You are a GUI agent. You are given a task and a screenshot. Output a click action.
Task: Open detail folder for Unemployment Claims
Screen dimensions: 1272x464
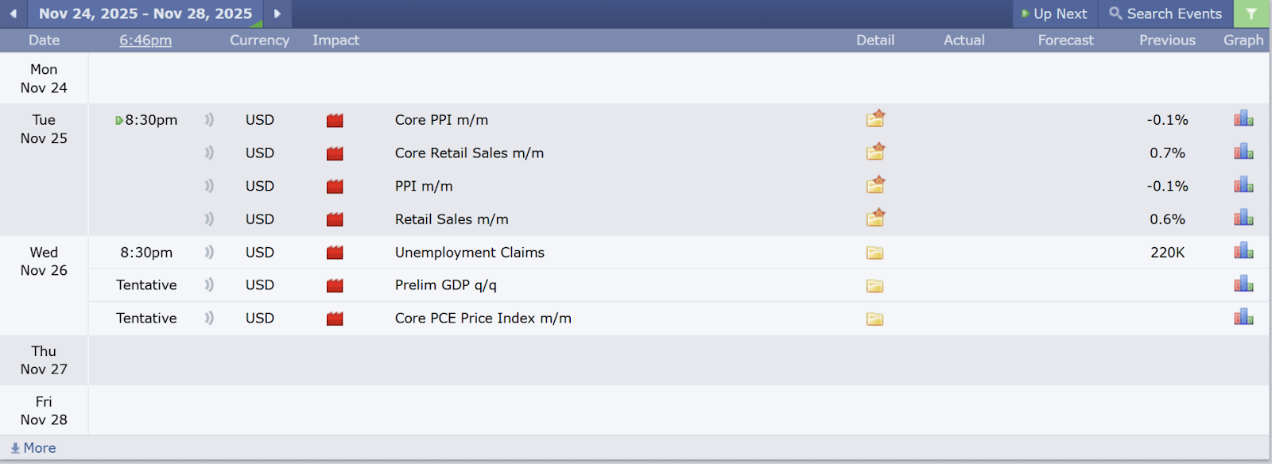pyautogui.click(x=875, y=253)
